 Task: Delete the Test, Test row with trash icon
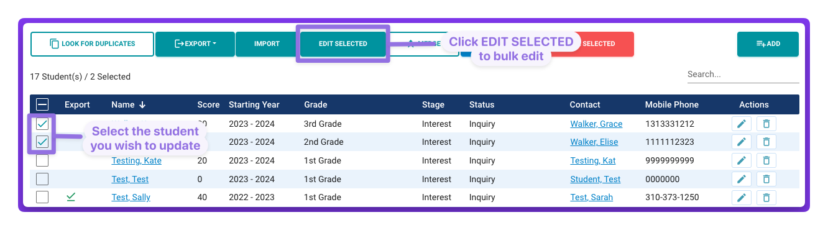pyautogui.click(x=766, y=179)
